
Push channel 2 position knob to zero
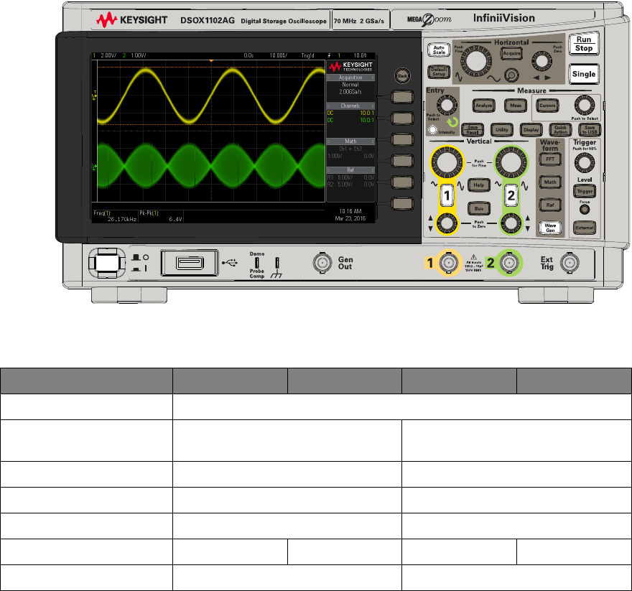click(x=511, y=223)
